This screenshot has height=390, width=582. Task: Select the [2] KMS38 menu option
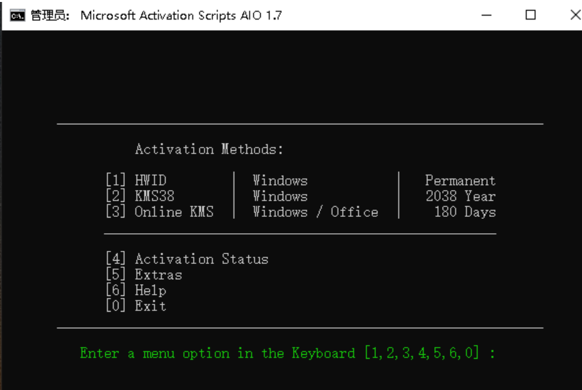coord(141,197)
